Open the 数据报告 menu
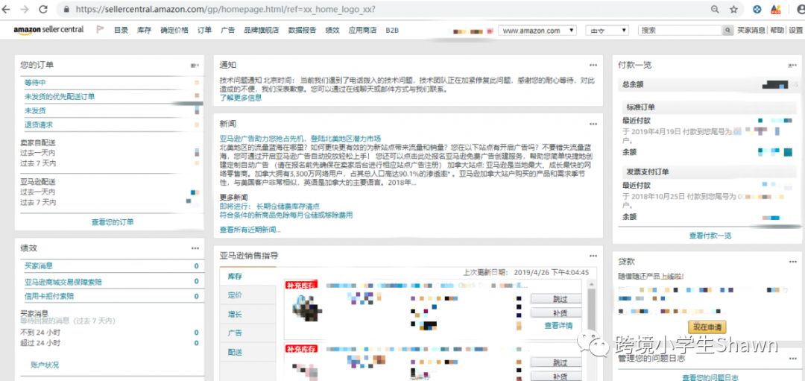805x381 pixels. (x=303, y=31)
